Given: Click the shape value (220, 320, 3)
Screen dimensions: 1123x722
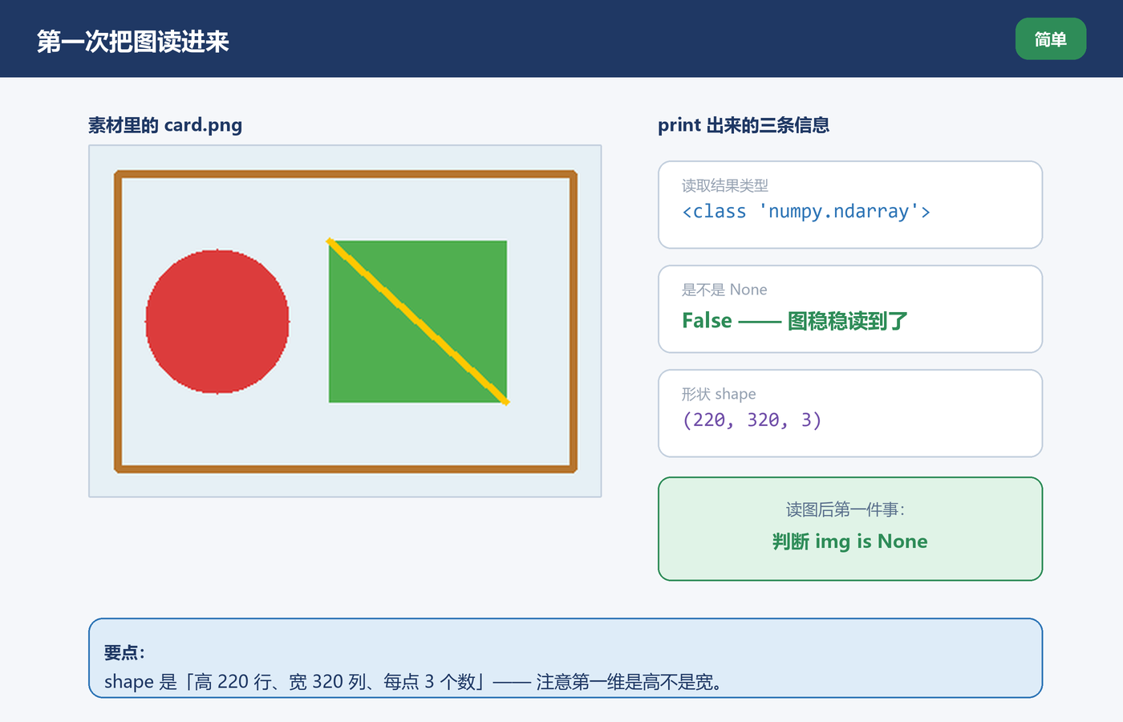Looking at the screenshot, I should click(752, 420).
